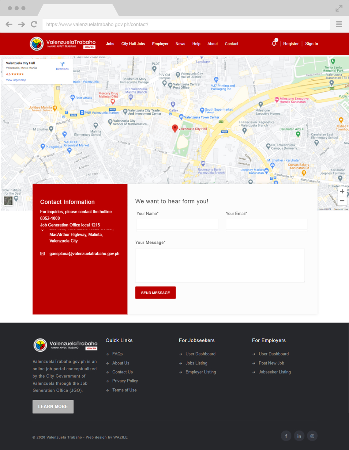Open the Instagram footer icon

pos(312,436)
